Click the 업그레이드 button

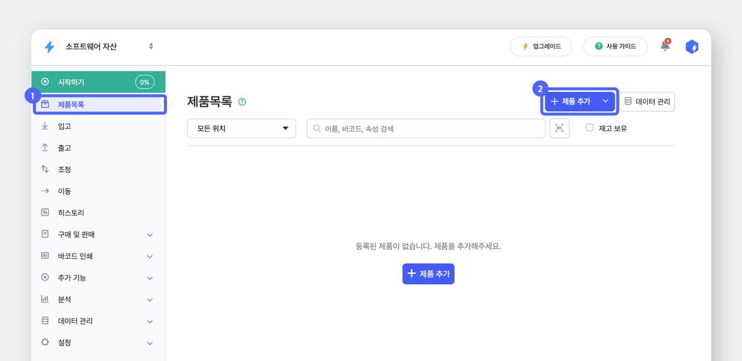541,46
